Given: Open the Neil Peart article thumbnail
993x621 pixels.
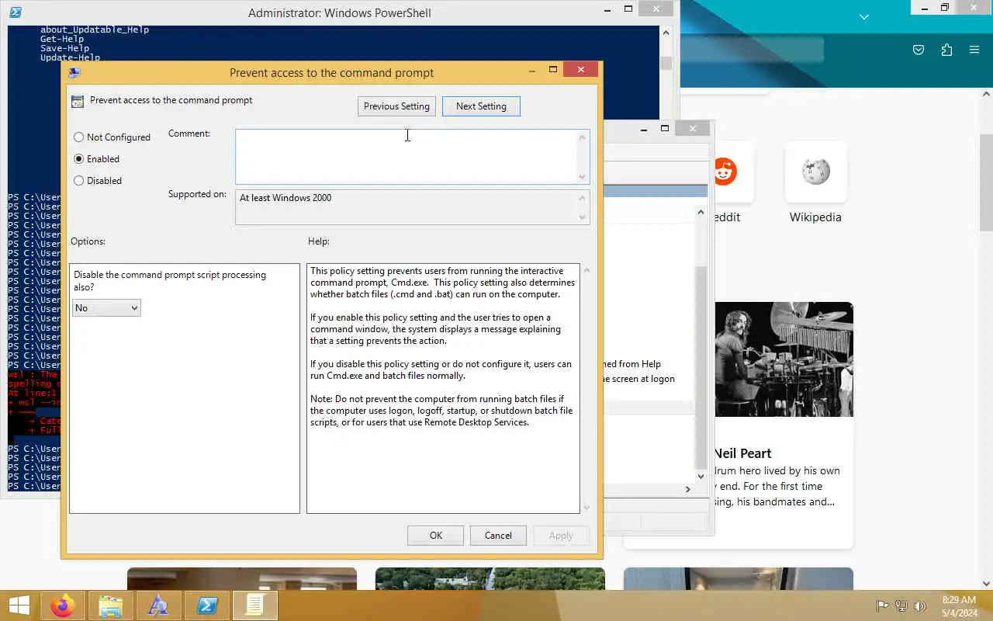Looking at the screenshot, I should click(x=784, y=359).
